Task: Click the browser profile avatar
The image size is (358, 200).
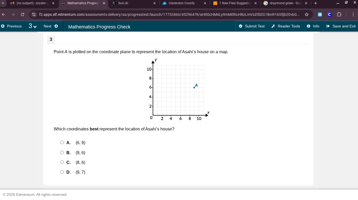Action: click(x=329, y=14)
